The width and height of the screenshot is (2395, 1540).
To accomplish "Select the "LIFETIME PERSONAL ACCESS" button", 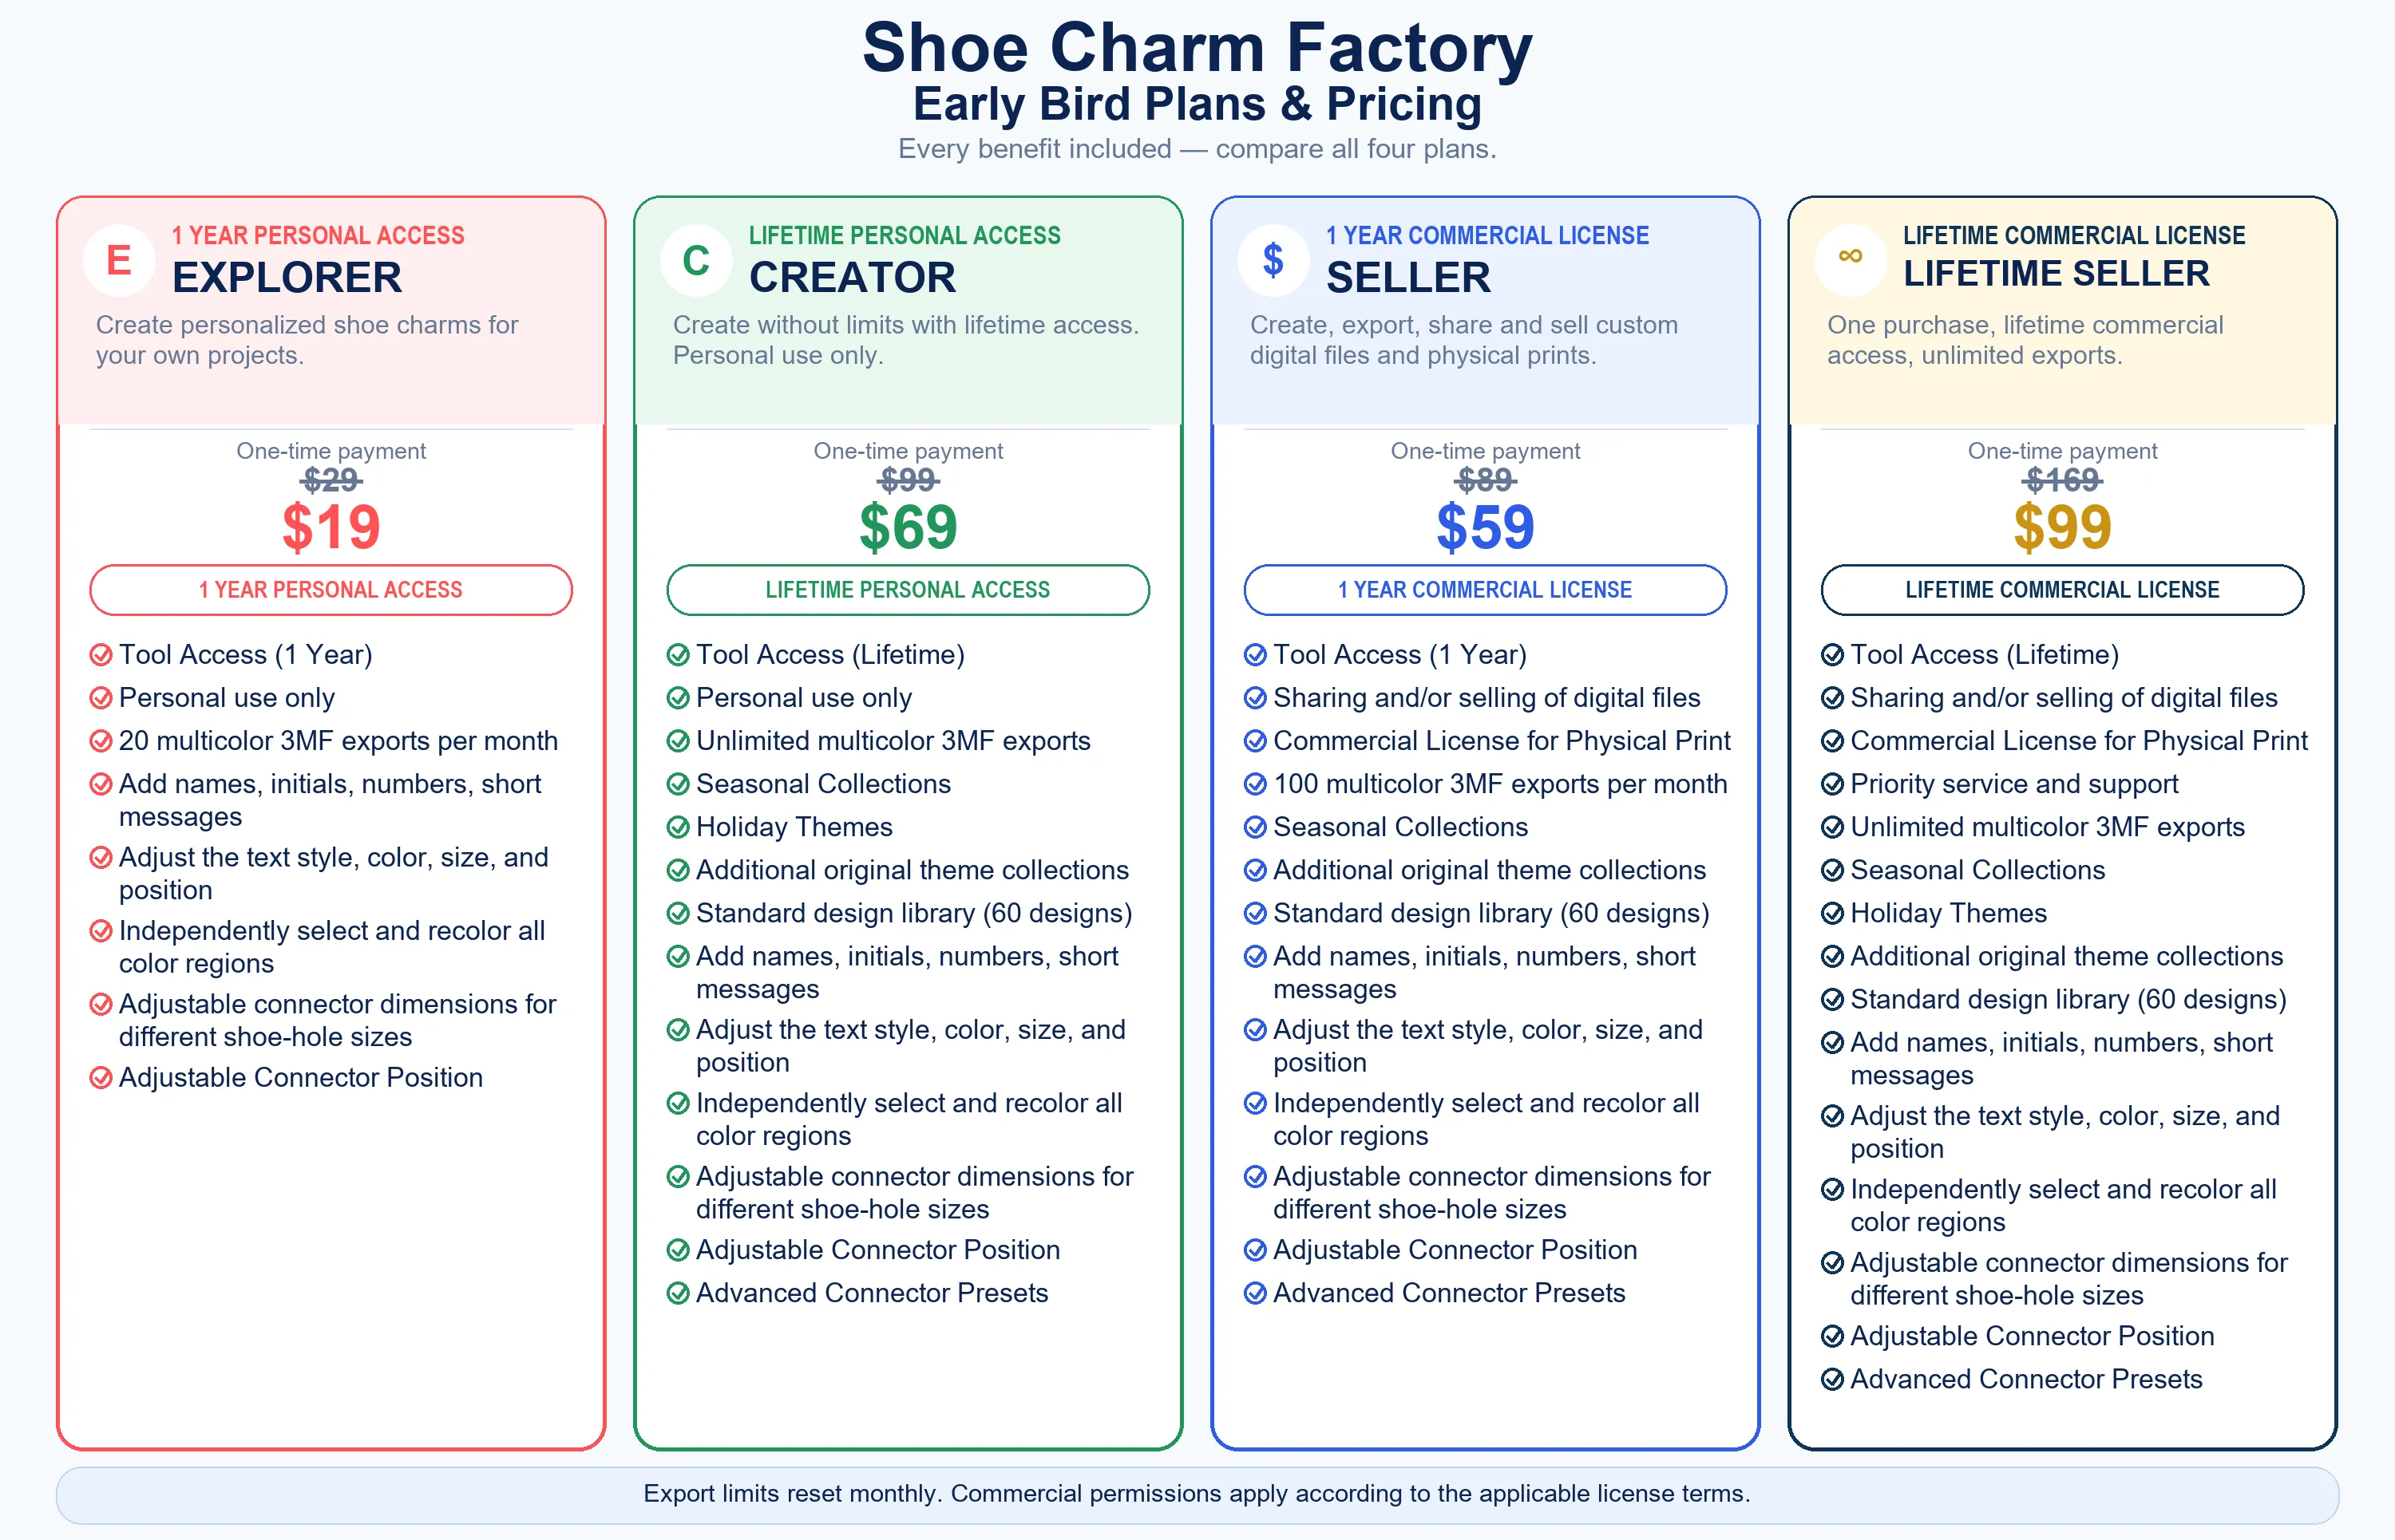I will pyautogui.click(x=909, y=590).
